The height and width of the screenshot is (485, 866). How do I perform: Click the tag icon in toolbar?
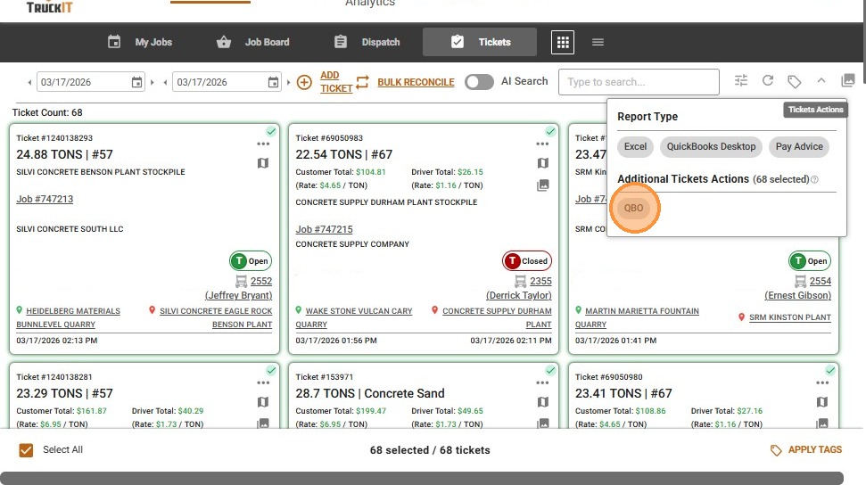[794, 82]
